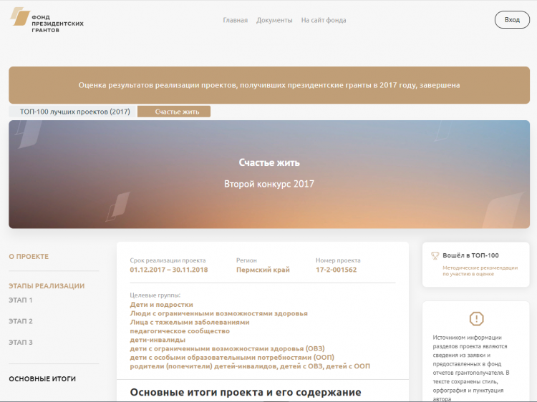Open the Главная menu item
The image size is (537, 402).
tap(235, 20)
